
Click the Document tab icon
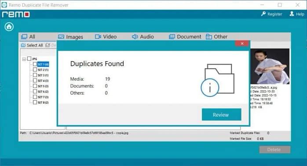click(172, 37)
